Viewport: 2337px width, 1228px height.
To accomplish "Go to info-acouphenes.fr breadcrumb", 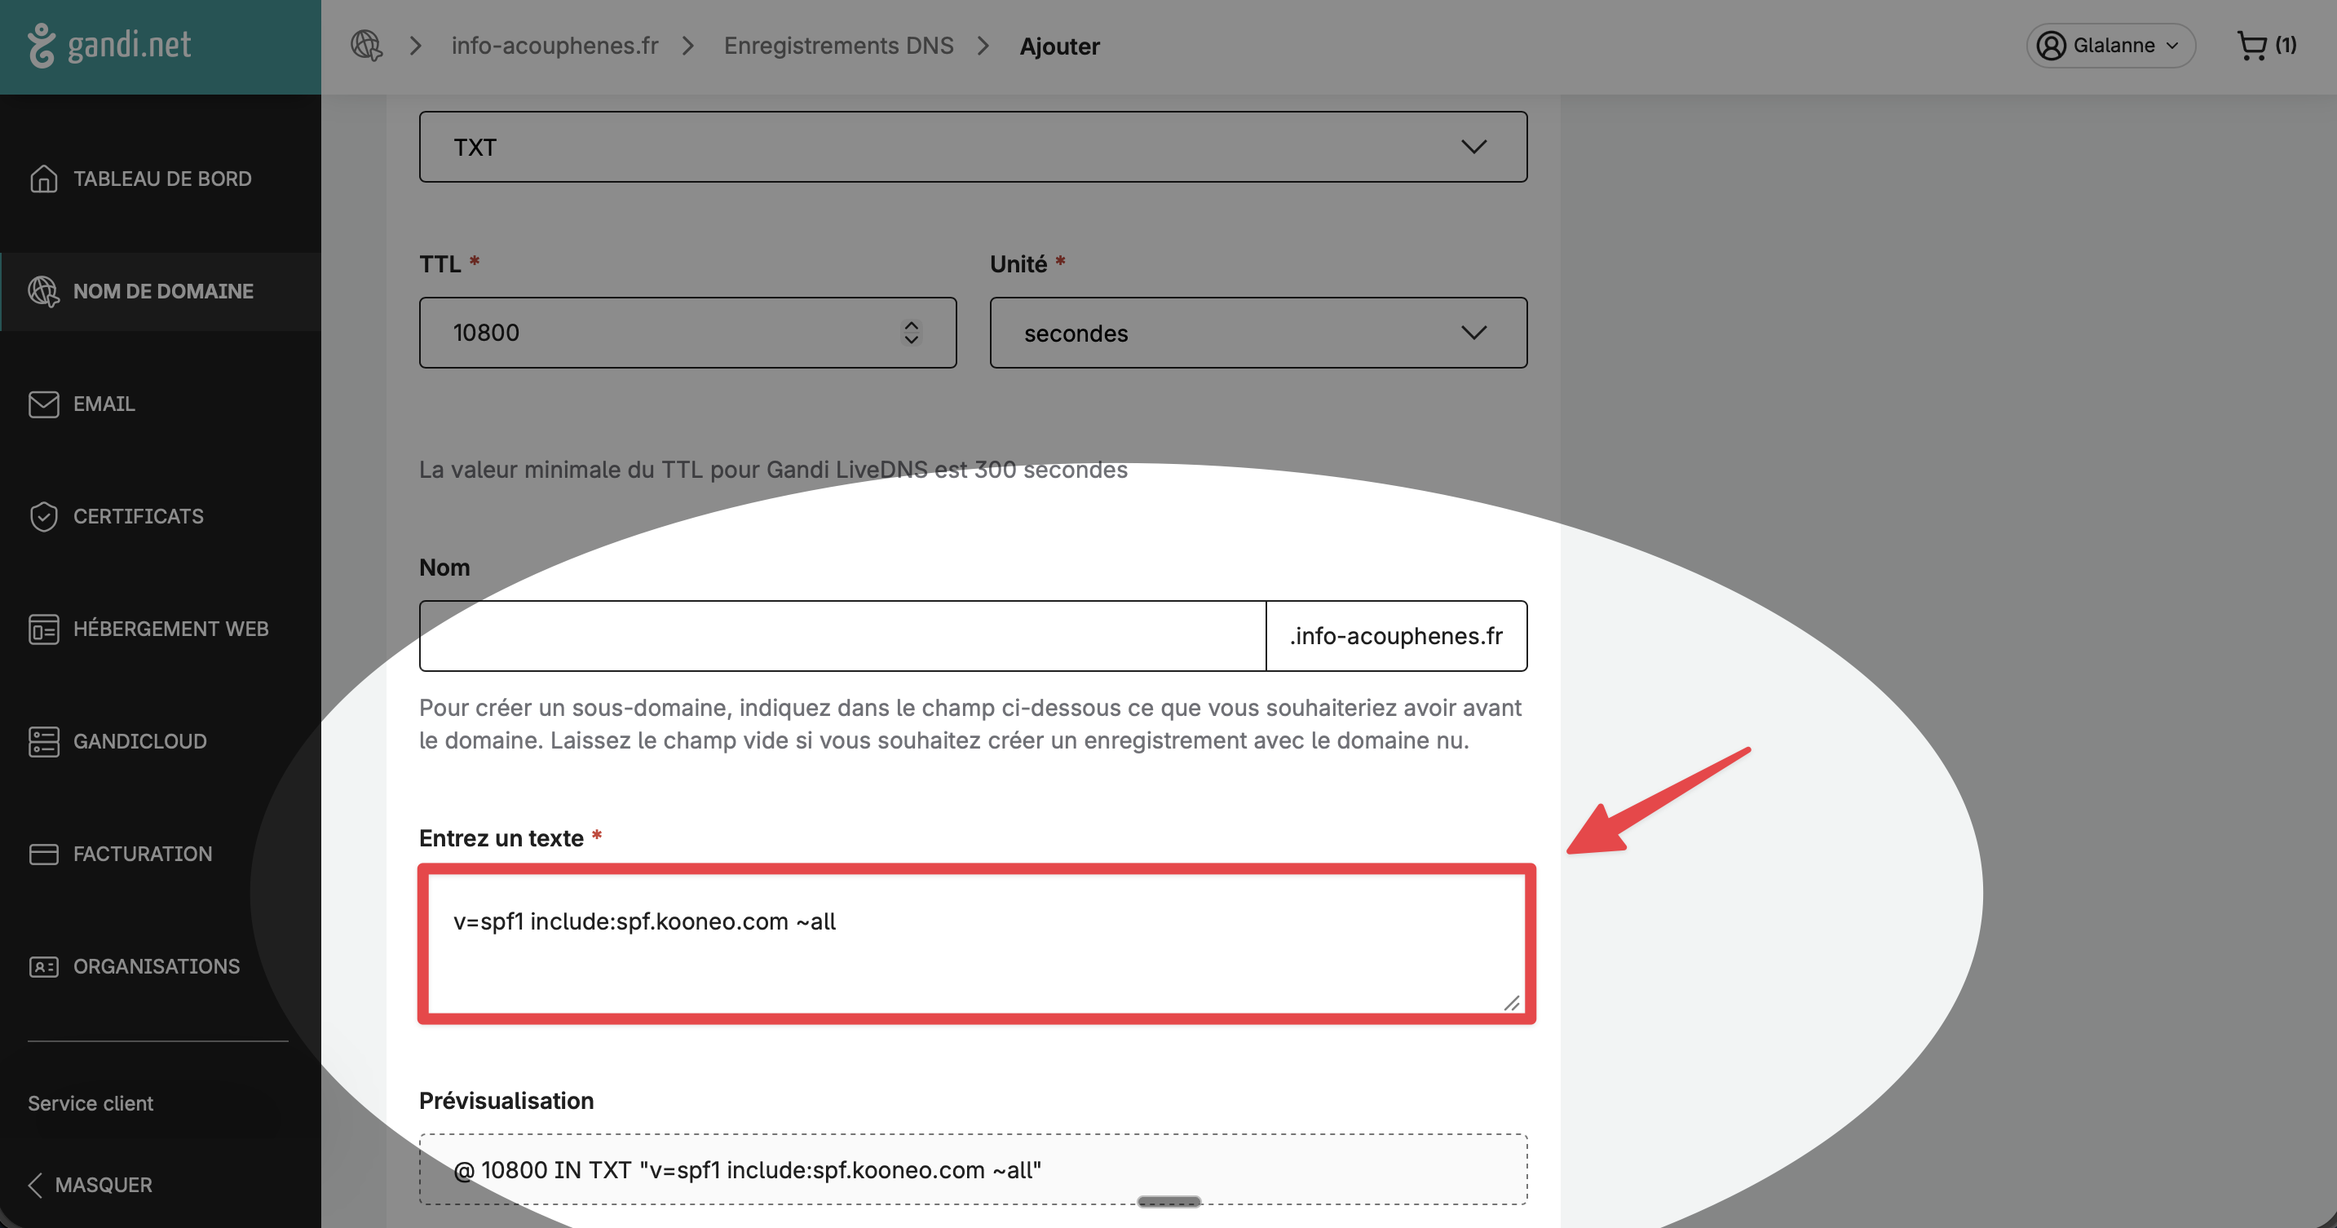I will 555,46.
